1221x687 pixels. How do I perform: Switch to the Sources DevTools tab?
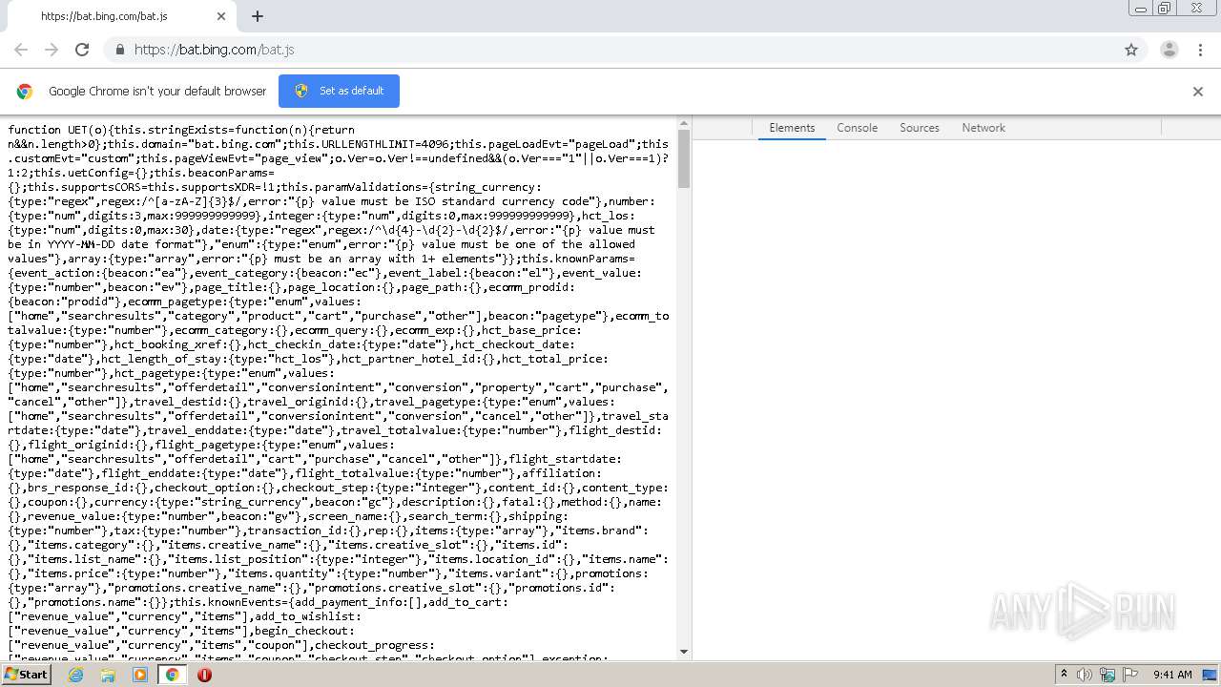point(920,128)
